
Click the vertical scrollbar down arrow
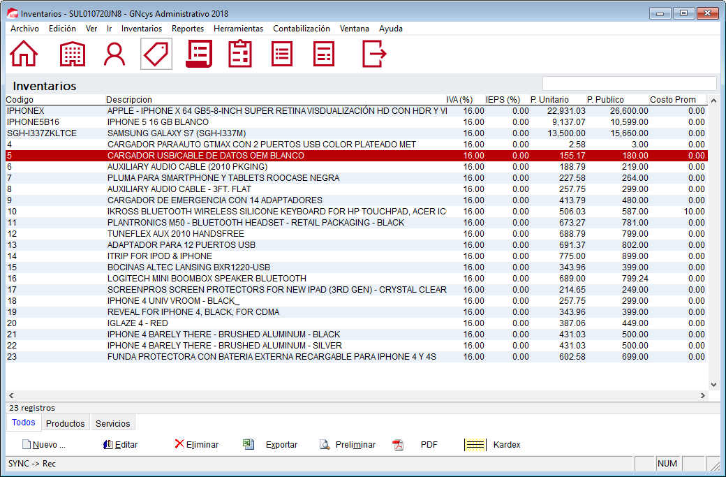(x=713, y=385)
